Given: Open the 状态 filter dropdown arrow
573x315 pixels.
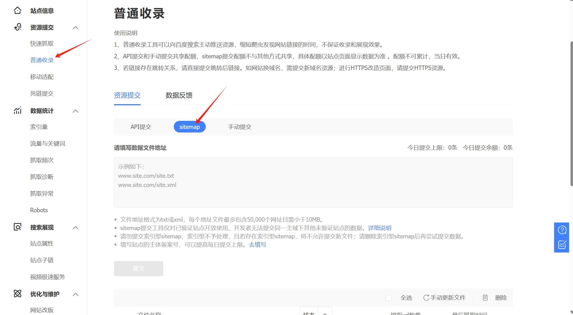Looking at the screenshot, I should click(x=325, y=313).
